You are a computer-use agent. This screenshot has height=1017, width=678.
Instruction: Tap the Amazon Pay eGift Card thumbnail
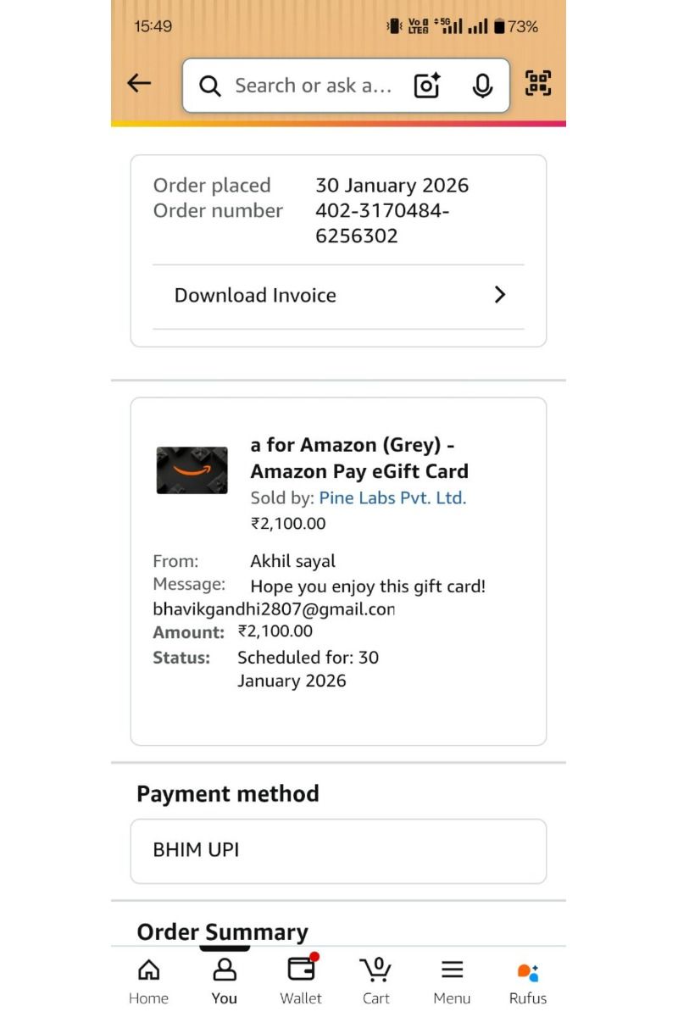[192, 470]
